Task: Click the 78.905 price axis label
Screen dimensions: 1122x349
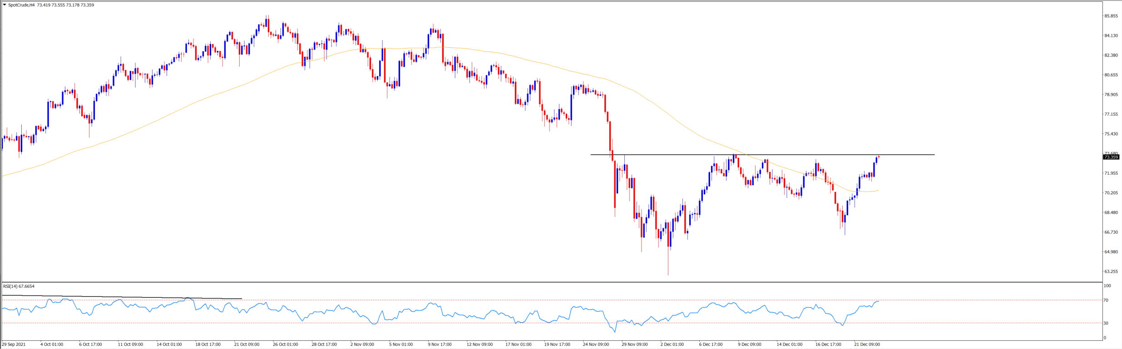Action: 1111,94
